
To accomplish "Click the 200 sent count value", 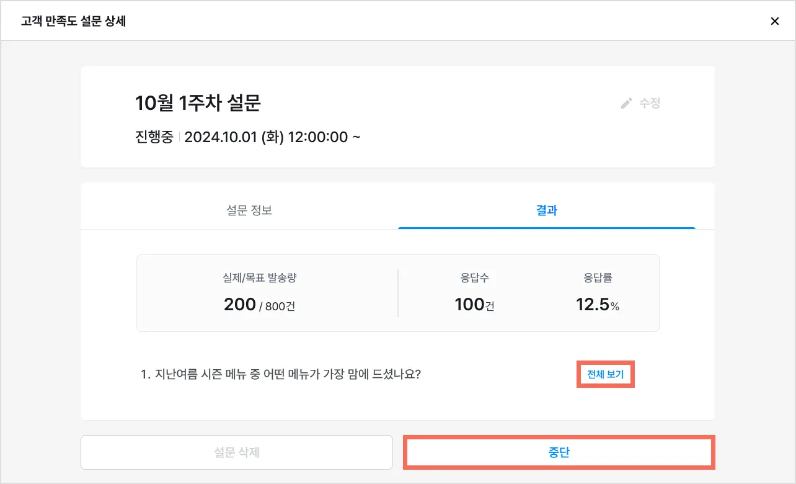I will pos(240,304).
